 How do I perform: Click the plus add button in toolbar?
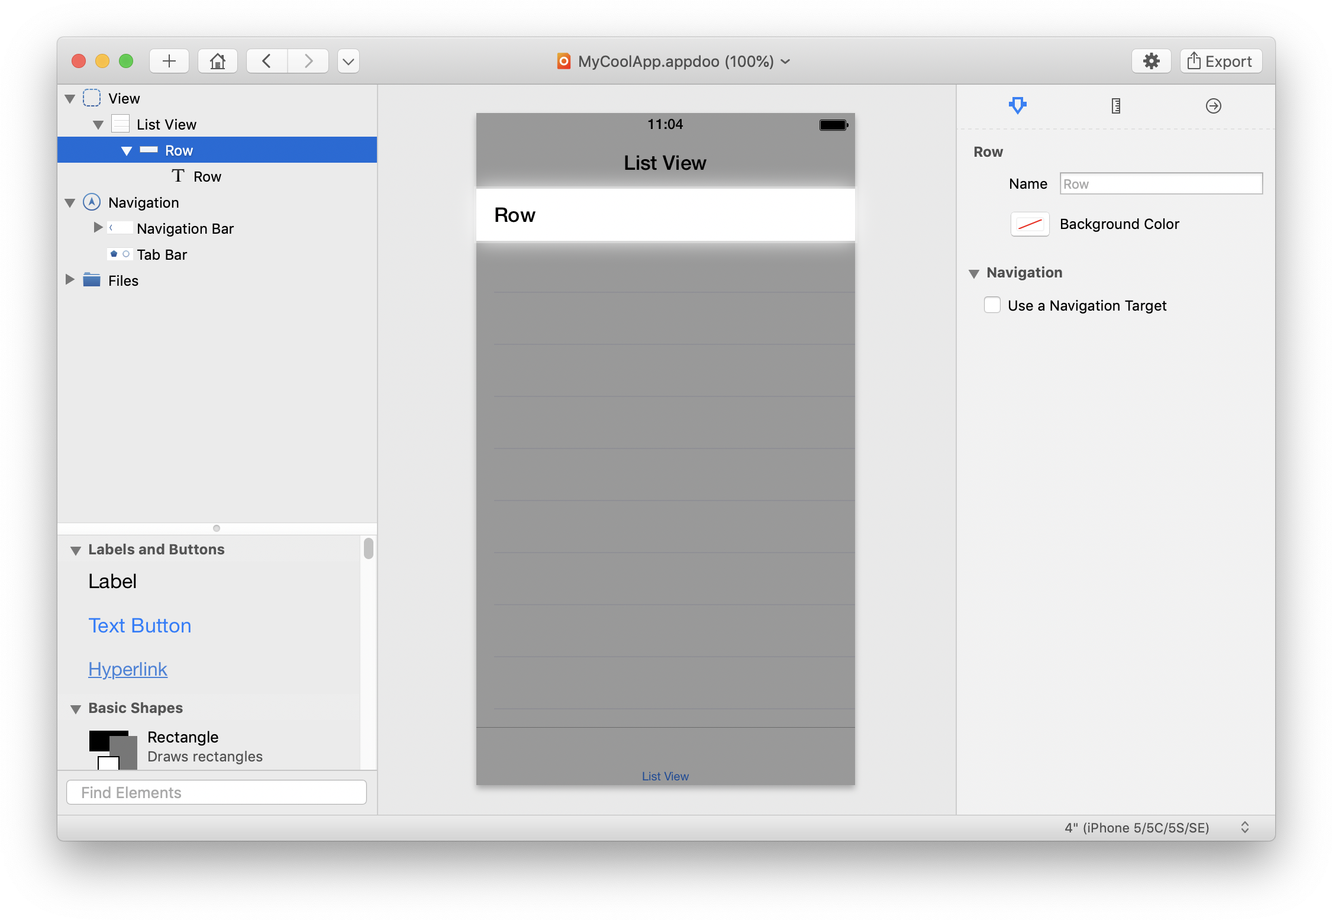(x=169, y=61)
